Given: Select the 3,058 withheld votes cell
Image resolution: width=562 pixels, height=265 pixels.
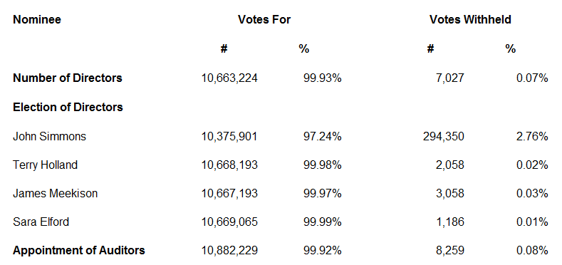Looking at the screenshot, I should coord(450,194).
